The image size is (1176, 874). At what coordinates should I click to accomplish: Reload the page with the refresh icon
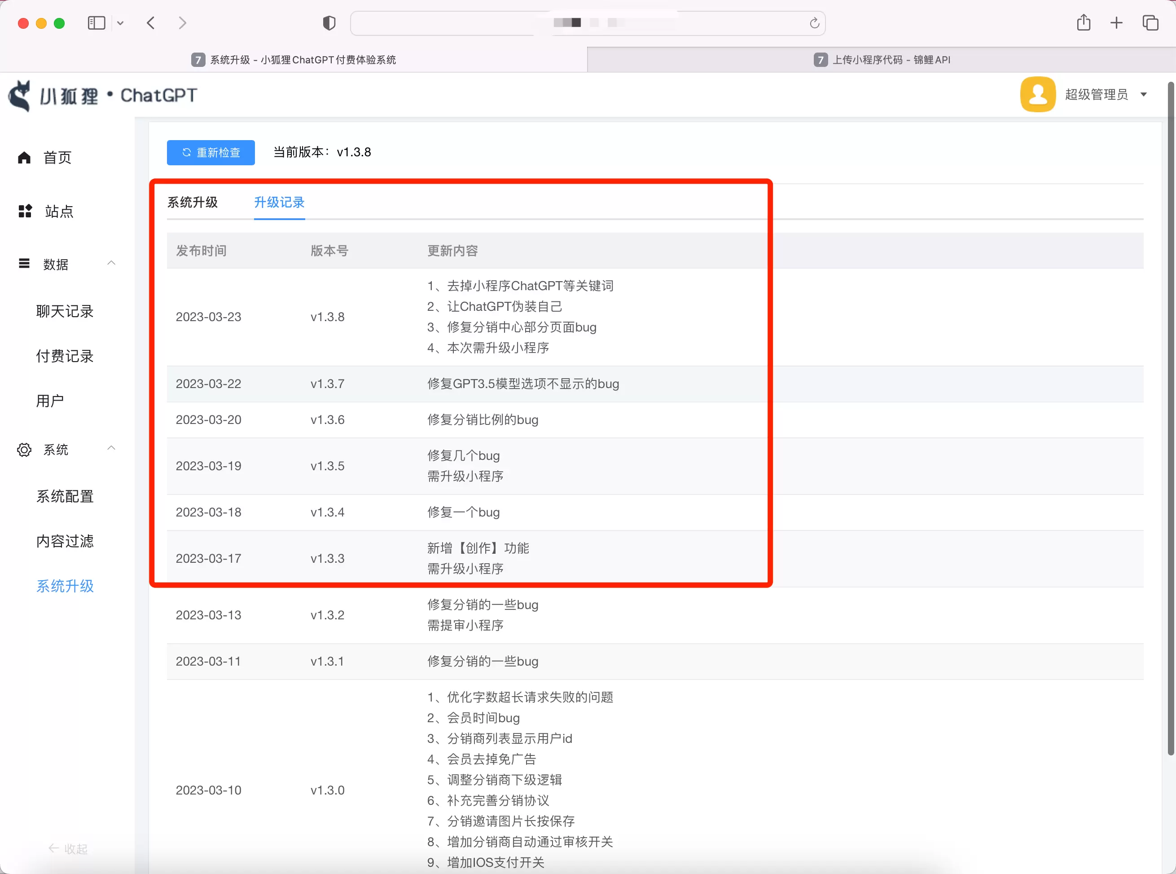814,23
